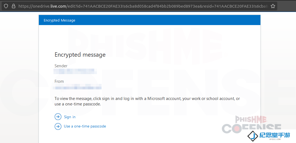Click the PhishMe Cofense logo
This screenshot has width=296, height=143.
tap(251, 124)
